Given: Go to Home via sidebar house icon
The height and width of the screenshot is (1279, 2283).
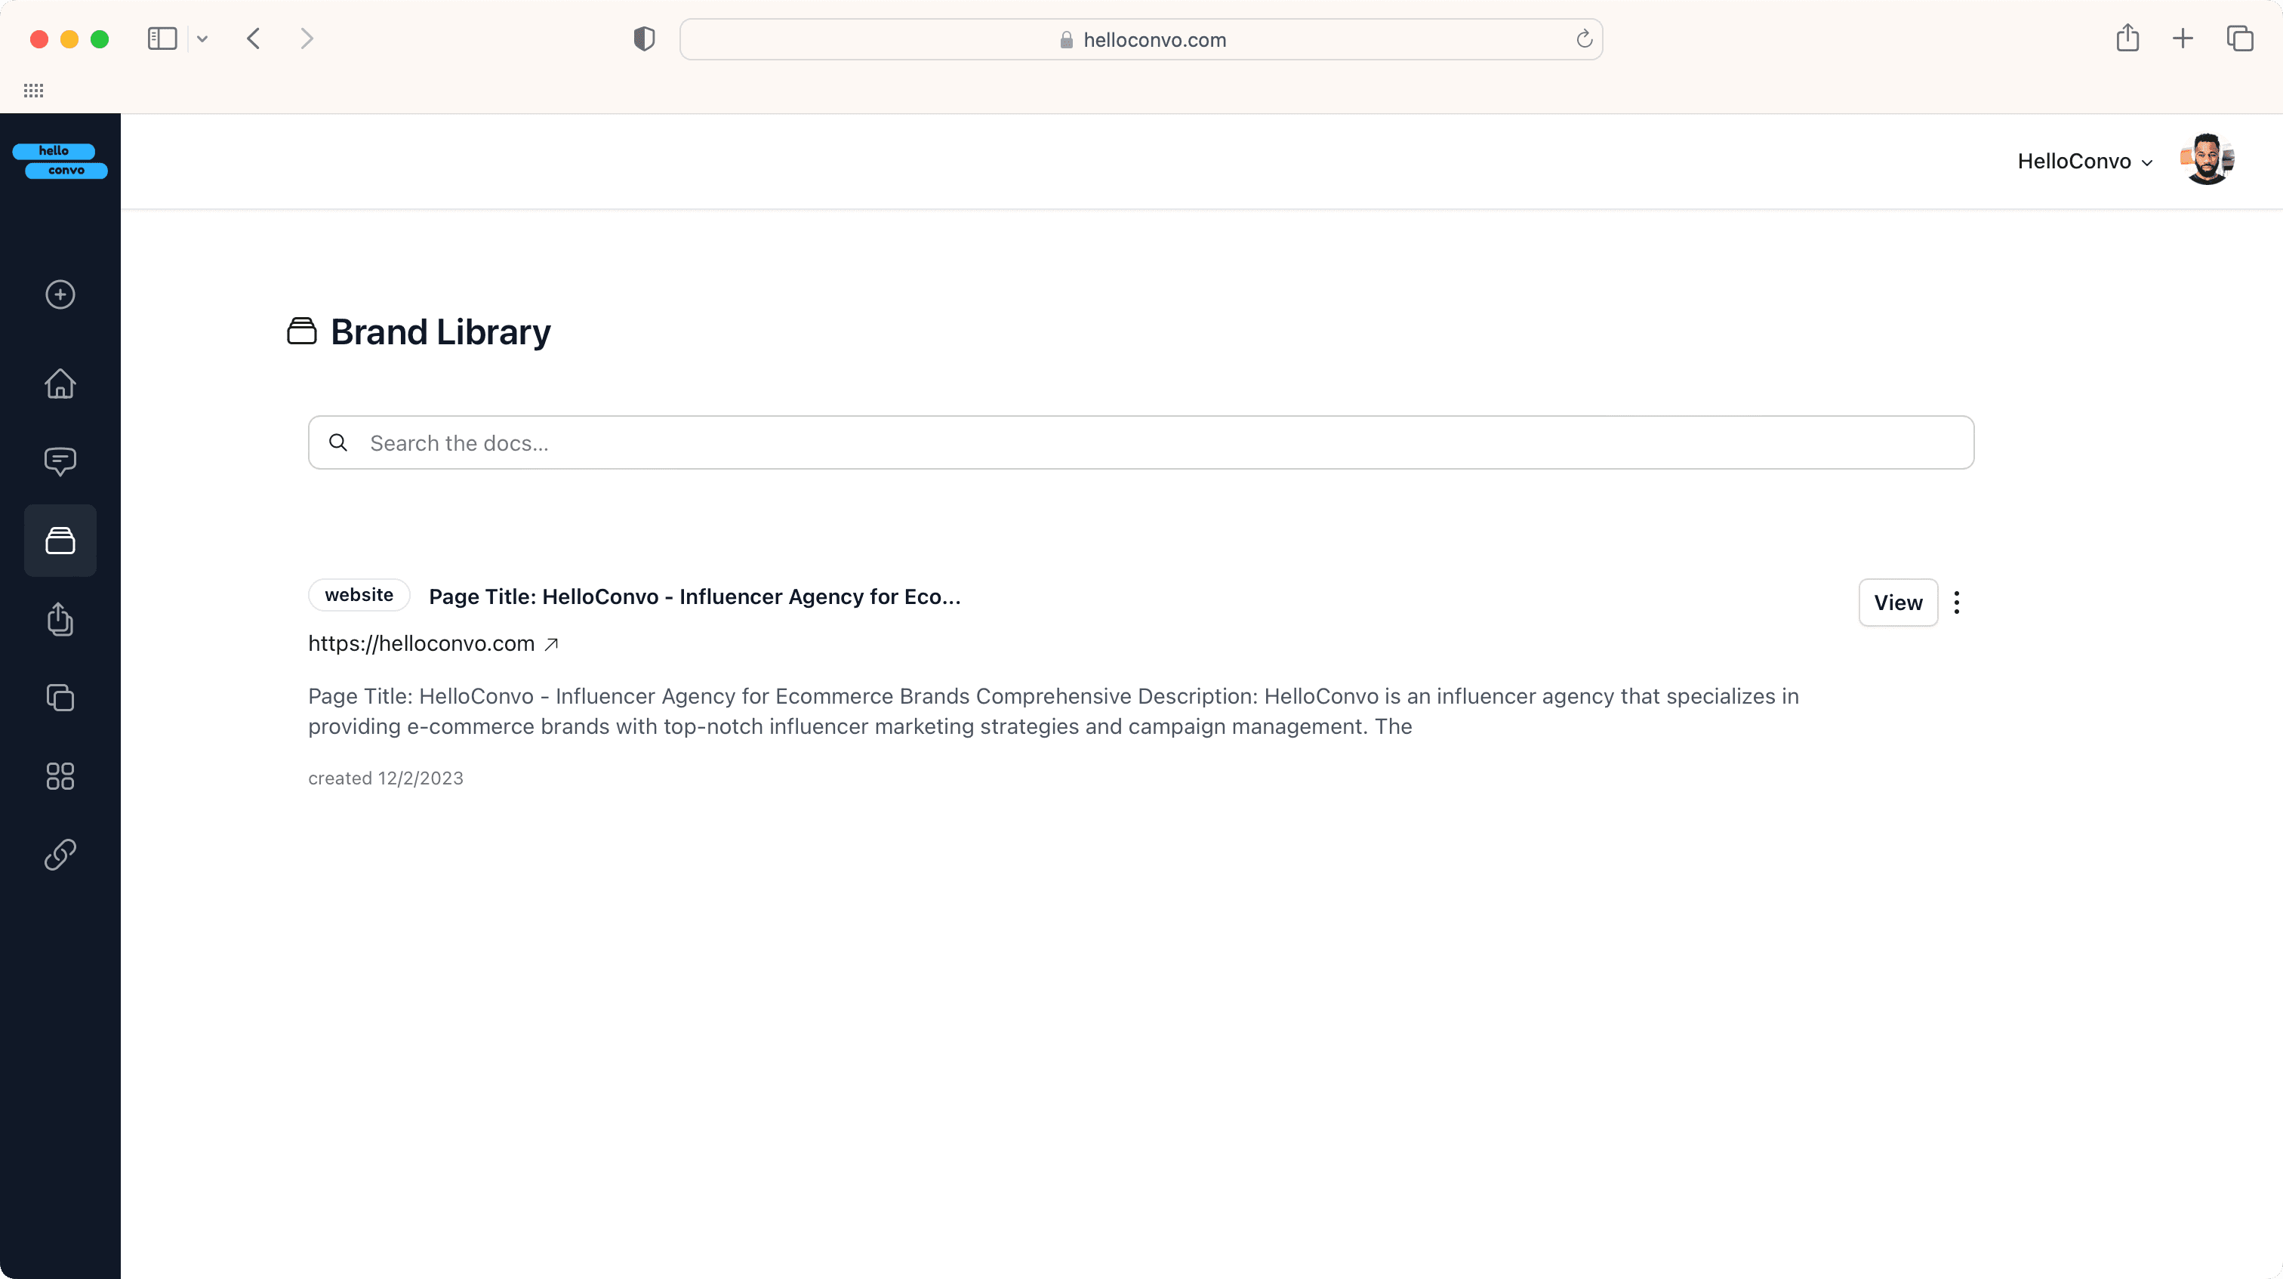Looking at the screenshot, I should 60,383.
